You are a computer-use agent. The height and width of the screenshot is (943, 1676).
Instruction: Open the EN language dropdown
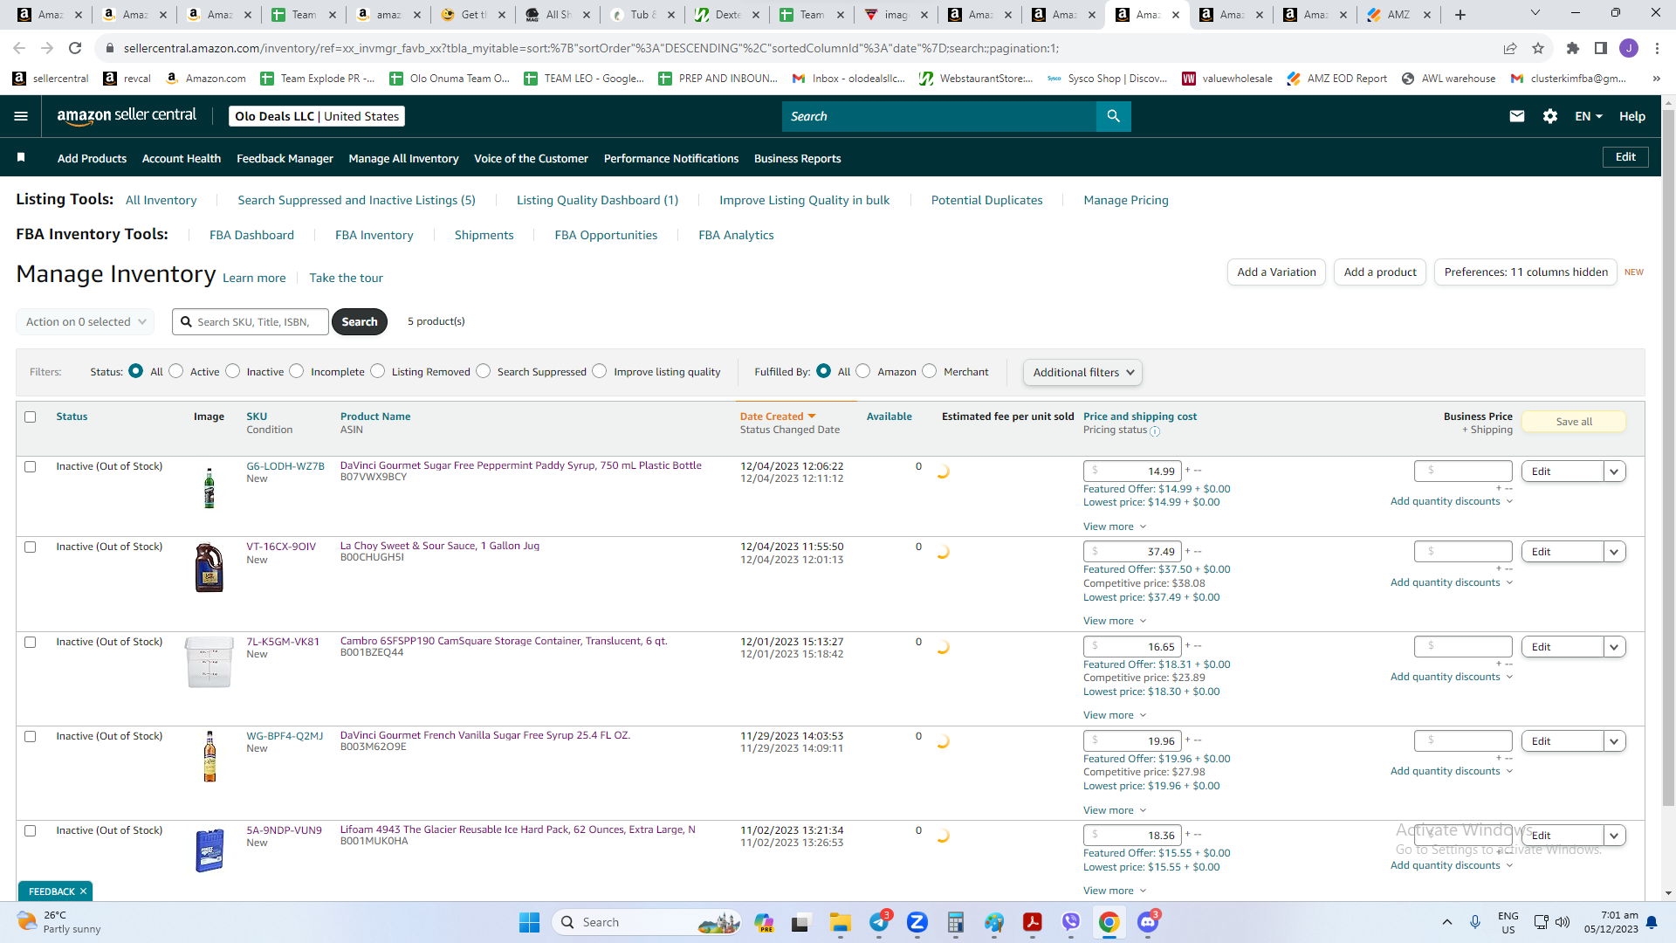tap(1589, 116)
